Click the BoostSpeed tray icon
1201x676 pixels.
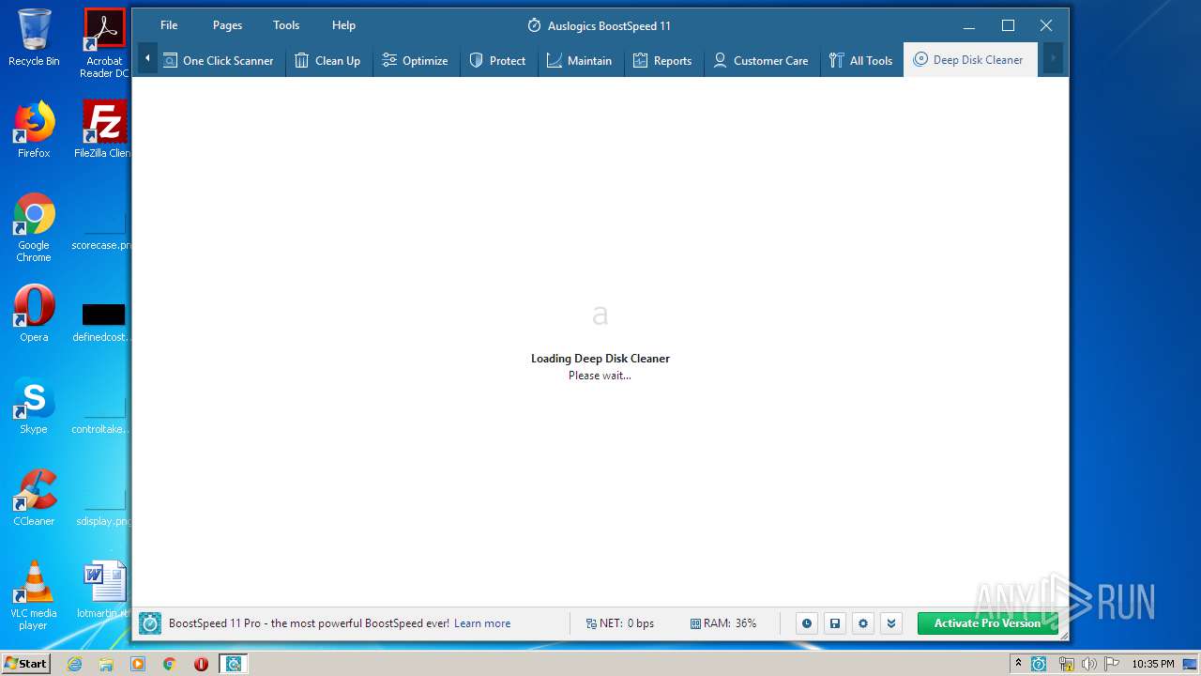[1039, 664]
